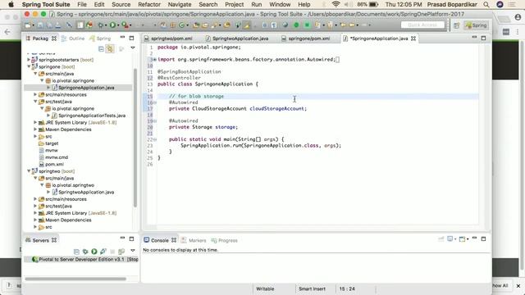
Task: Click the green Run toolbar icon
Action: tap(113, 25)
